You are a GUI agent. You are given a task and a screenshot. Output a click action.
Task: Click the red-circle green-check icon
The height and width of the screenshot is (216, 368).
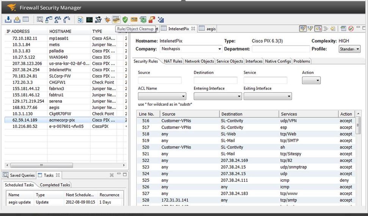(x=351, y=29)
